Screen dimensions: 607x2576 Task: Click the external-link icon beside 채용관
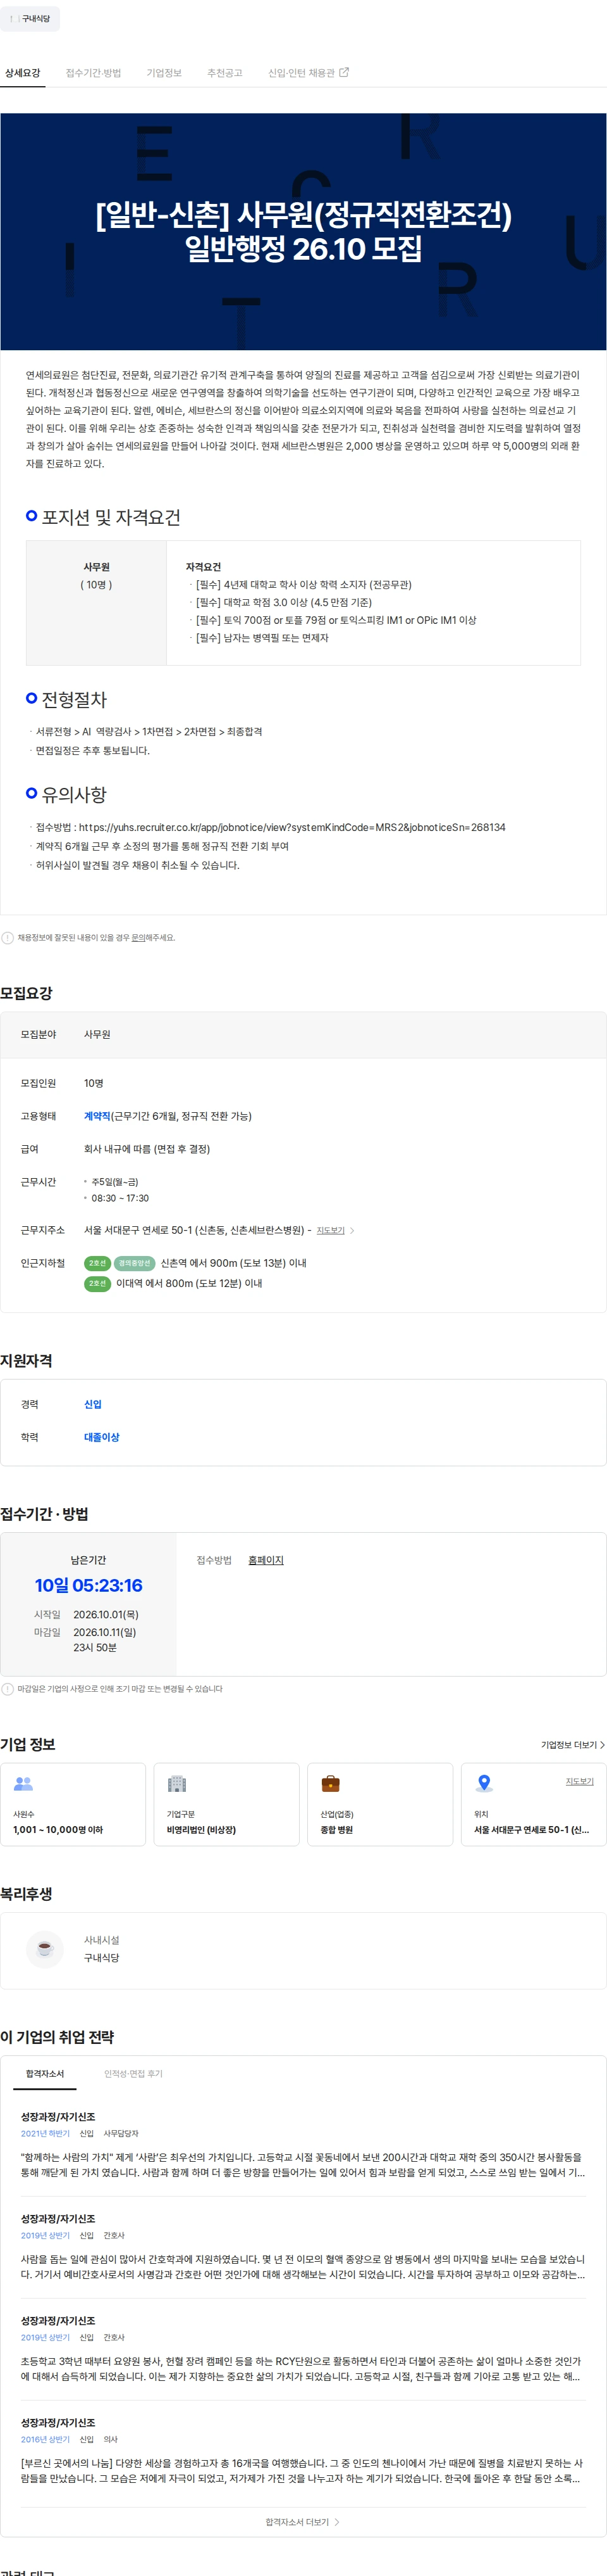click(x=345, y=72)
